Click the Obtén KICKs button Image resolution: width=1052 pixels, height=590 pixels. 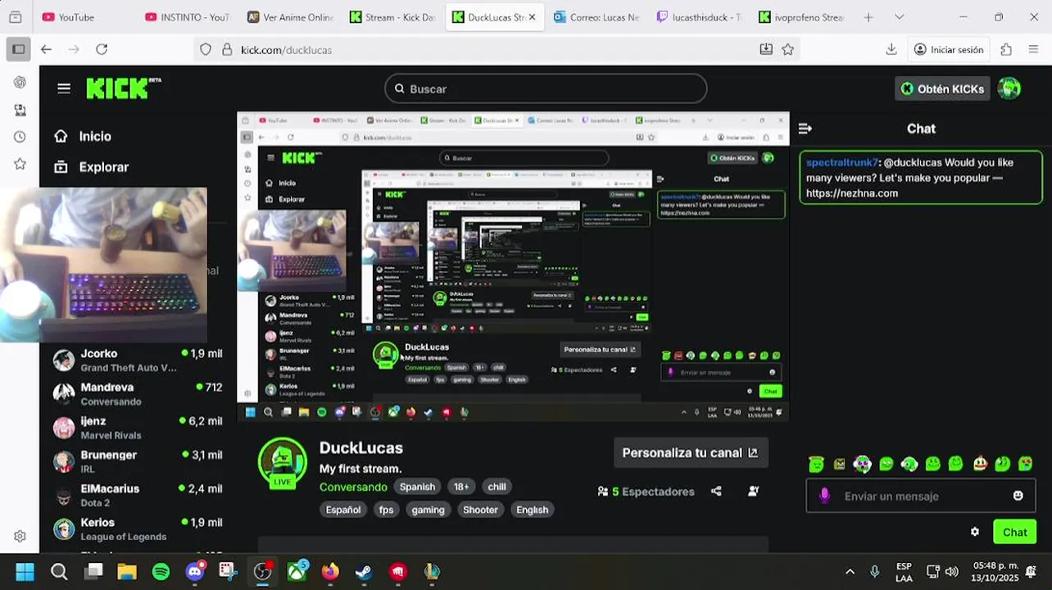[942, 88]
